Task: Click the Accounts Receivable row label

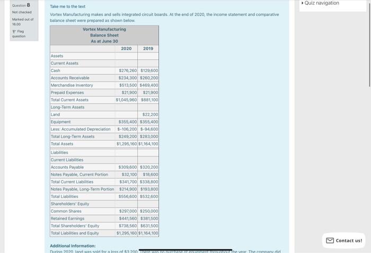Action: click(70, 78)
